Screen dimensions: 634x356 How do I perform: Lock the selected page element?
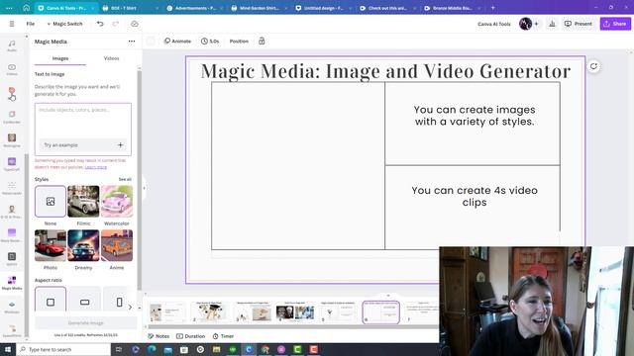coord(262,42)
